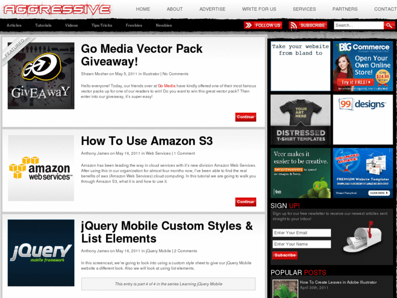Open 1 Comment on Amazon S3 post
Viewport: 397px width, 298px height.
[x=185, y=153]
